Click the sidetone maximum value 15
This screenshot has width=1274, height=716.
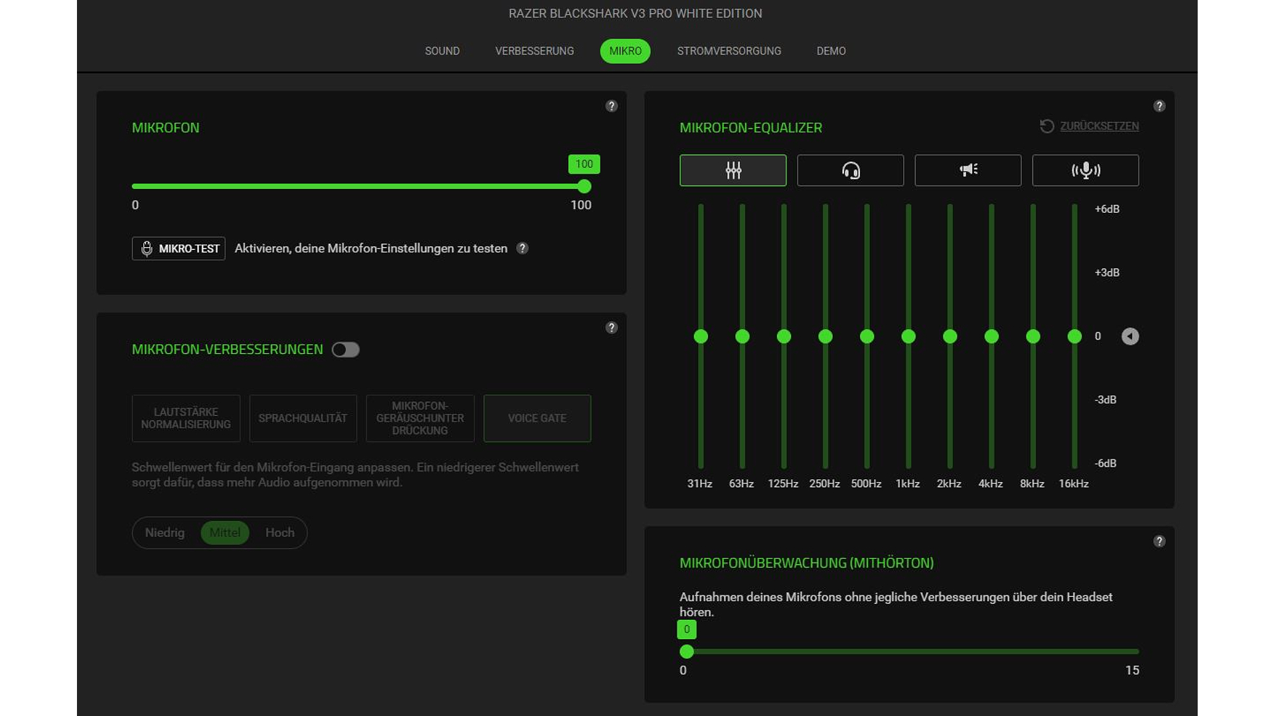(x=1132, y=670)
